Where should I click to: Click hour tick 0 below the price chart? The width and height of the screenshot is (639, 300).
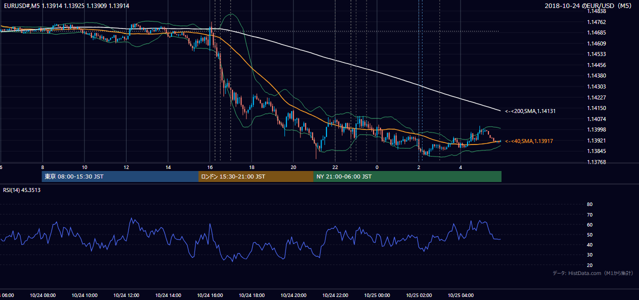pos(377,167)
